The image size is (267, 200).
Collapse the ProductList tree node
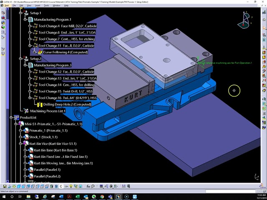11,117
